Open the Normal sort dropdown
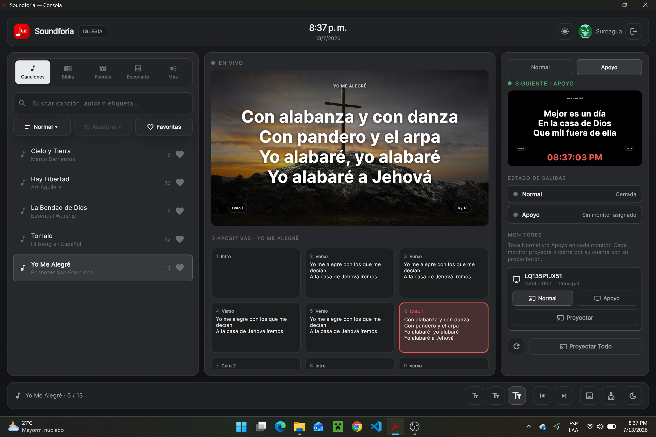Screen dimensions: 656x437 click(x=42, y=127)
